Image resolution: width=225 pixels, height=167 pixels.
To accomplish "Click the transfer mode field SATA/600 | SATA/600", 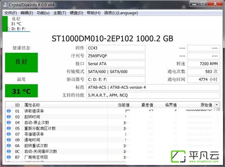I will tap(116, 72).
